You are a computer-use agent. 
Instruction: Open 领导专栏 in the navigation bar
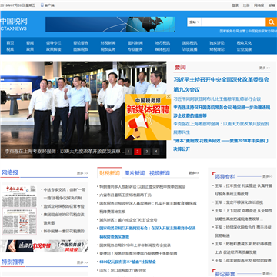54,43
